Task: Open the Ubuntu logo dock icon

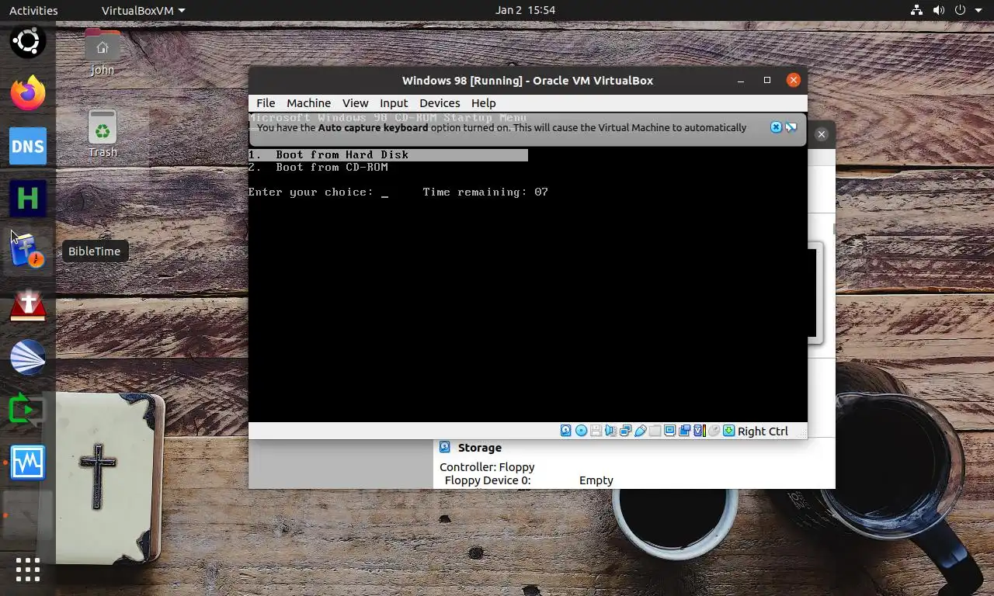Action: click(x=28, y=41)
